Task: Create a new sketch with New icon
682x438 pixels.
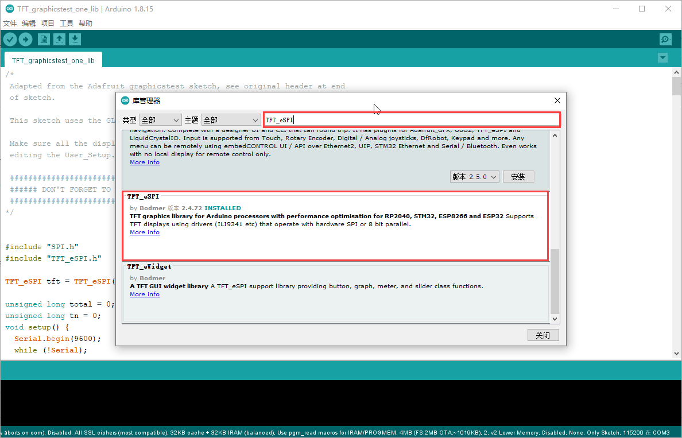Action: coord(44,40)
